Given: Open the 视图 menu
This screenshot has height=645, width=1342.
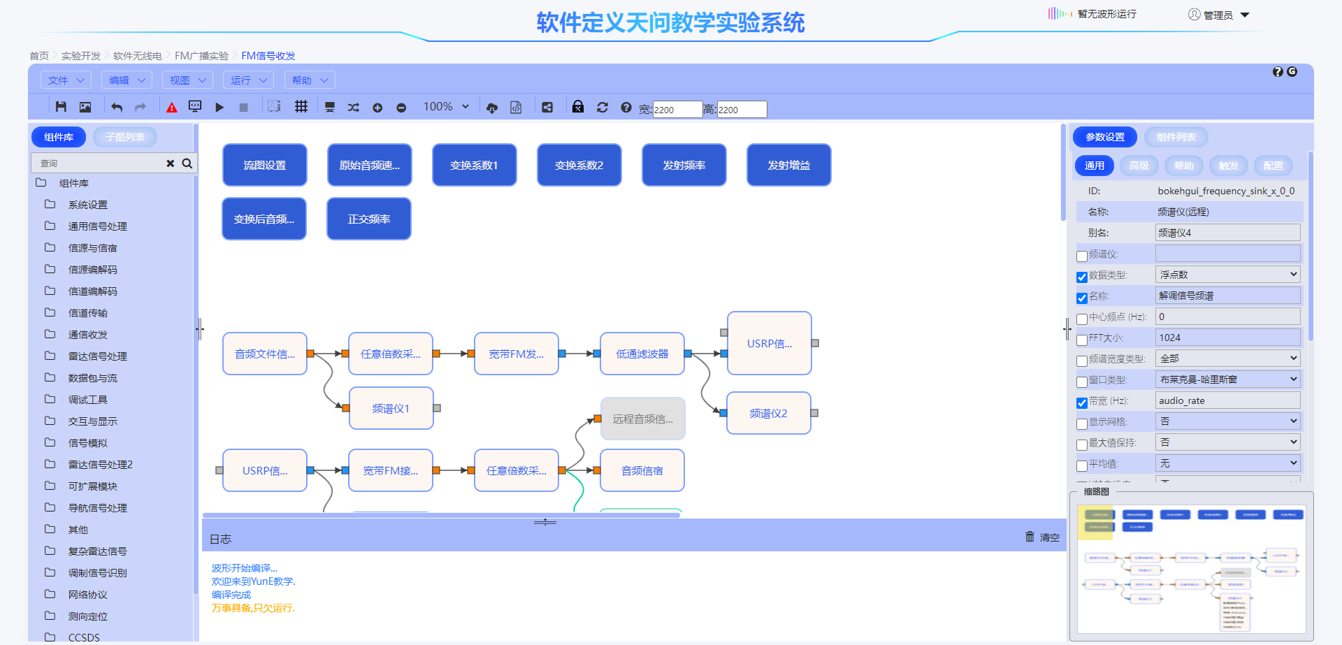Looking at the screenshot, I should tap(187, 80).
